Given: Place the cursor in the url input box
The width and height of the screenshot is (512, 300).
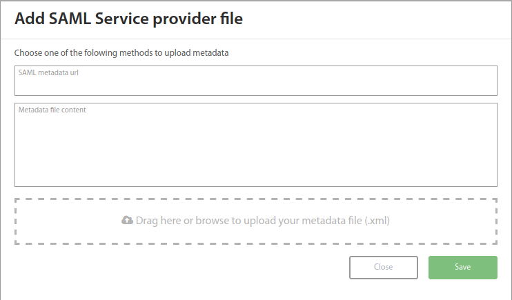Looking at the screenshot, I should [x=255, y=86].
